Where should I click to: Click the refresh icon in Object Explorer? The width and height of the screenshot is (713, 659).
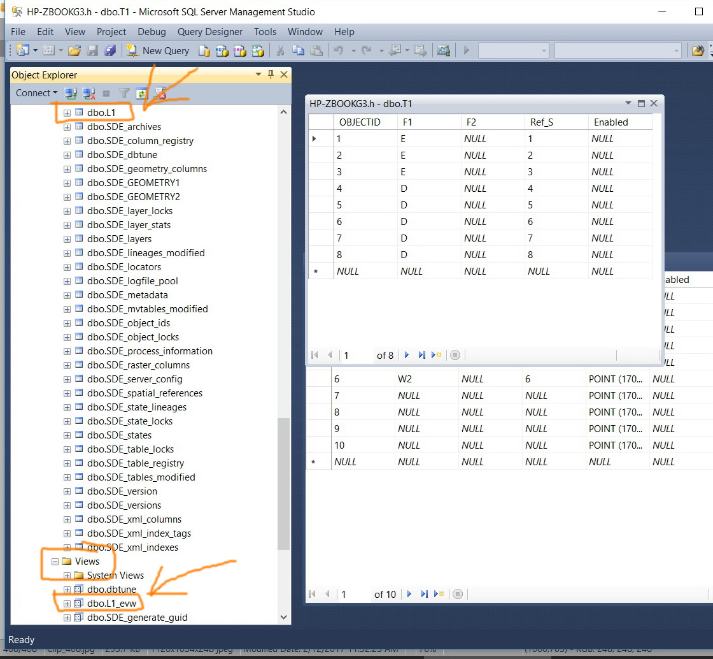(x=142, y=93)
